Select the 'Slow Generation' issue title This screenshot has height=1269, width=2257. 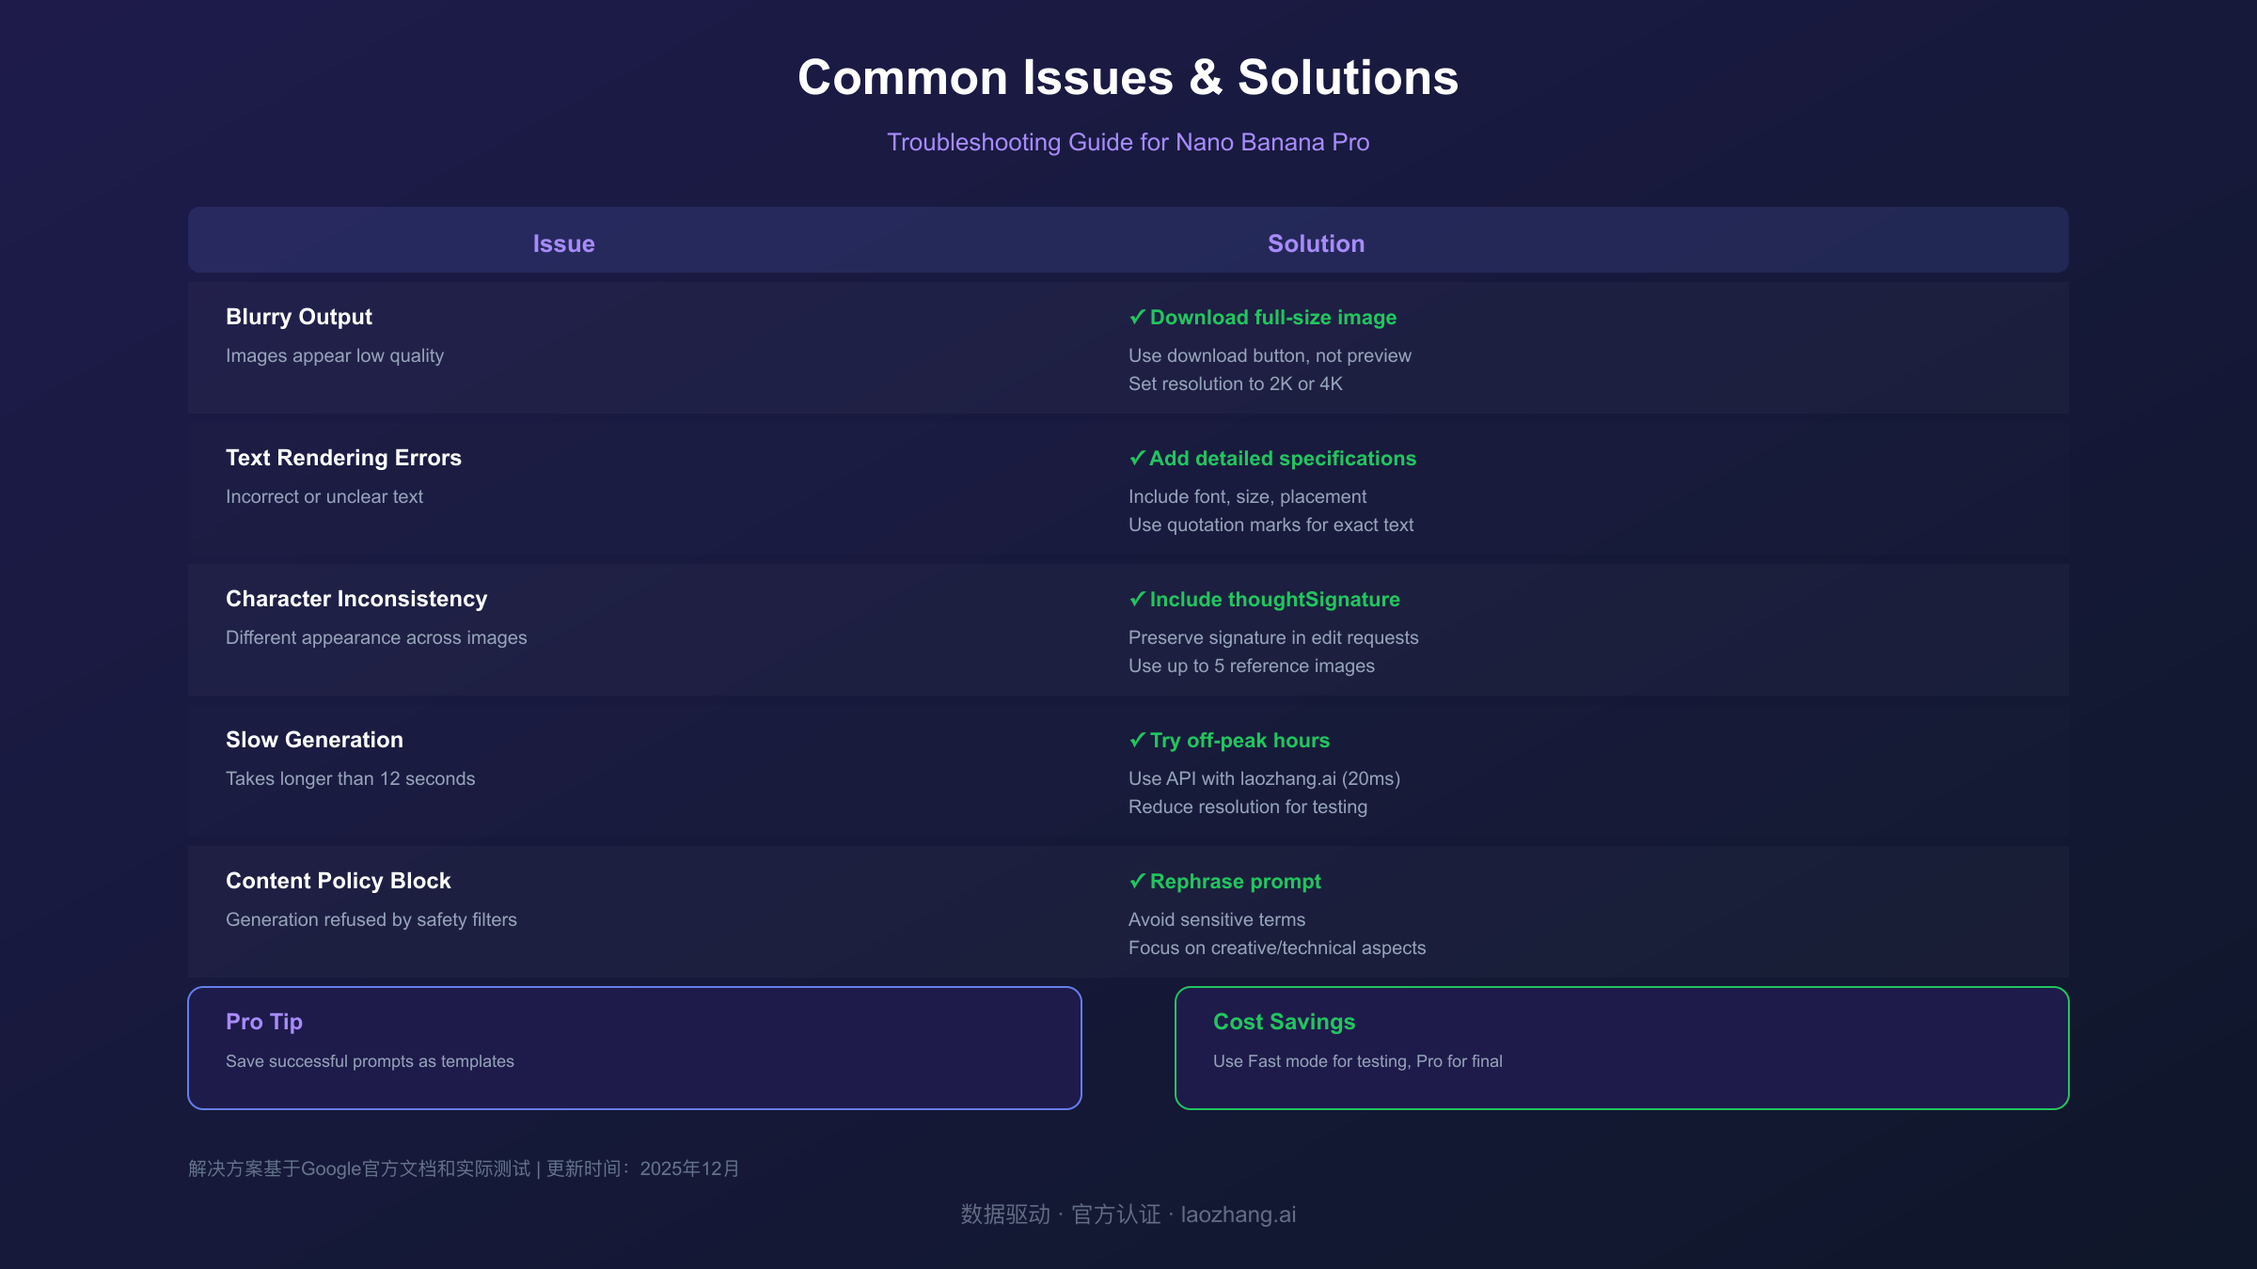314,740
